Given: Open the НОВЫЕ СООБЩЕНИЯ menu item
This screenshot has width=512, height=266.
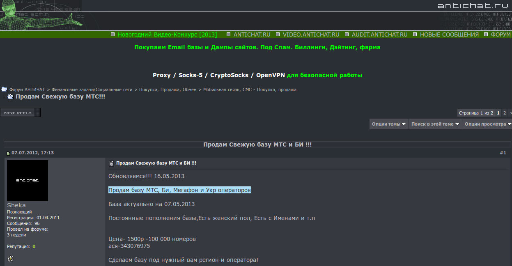Looking at the screenshot, I should (449, 34).
